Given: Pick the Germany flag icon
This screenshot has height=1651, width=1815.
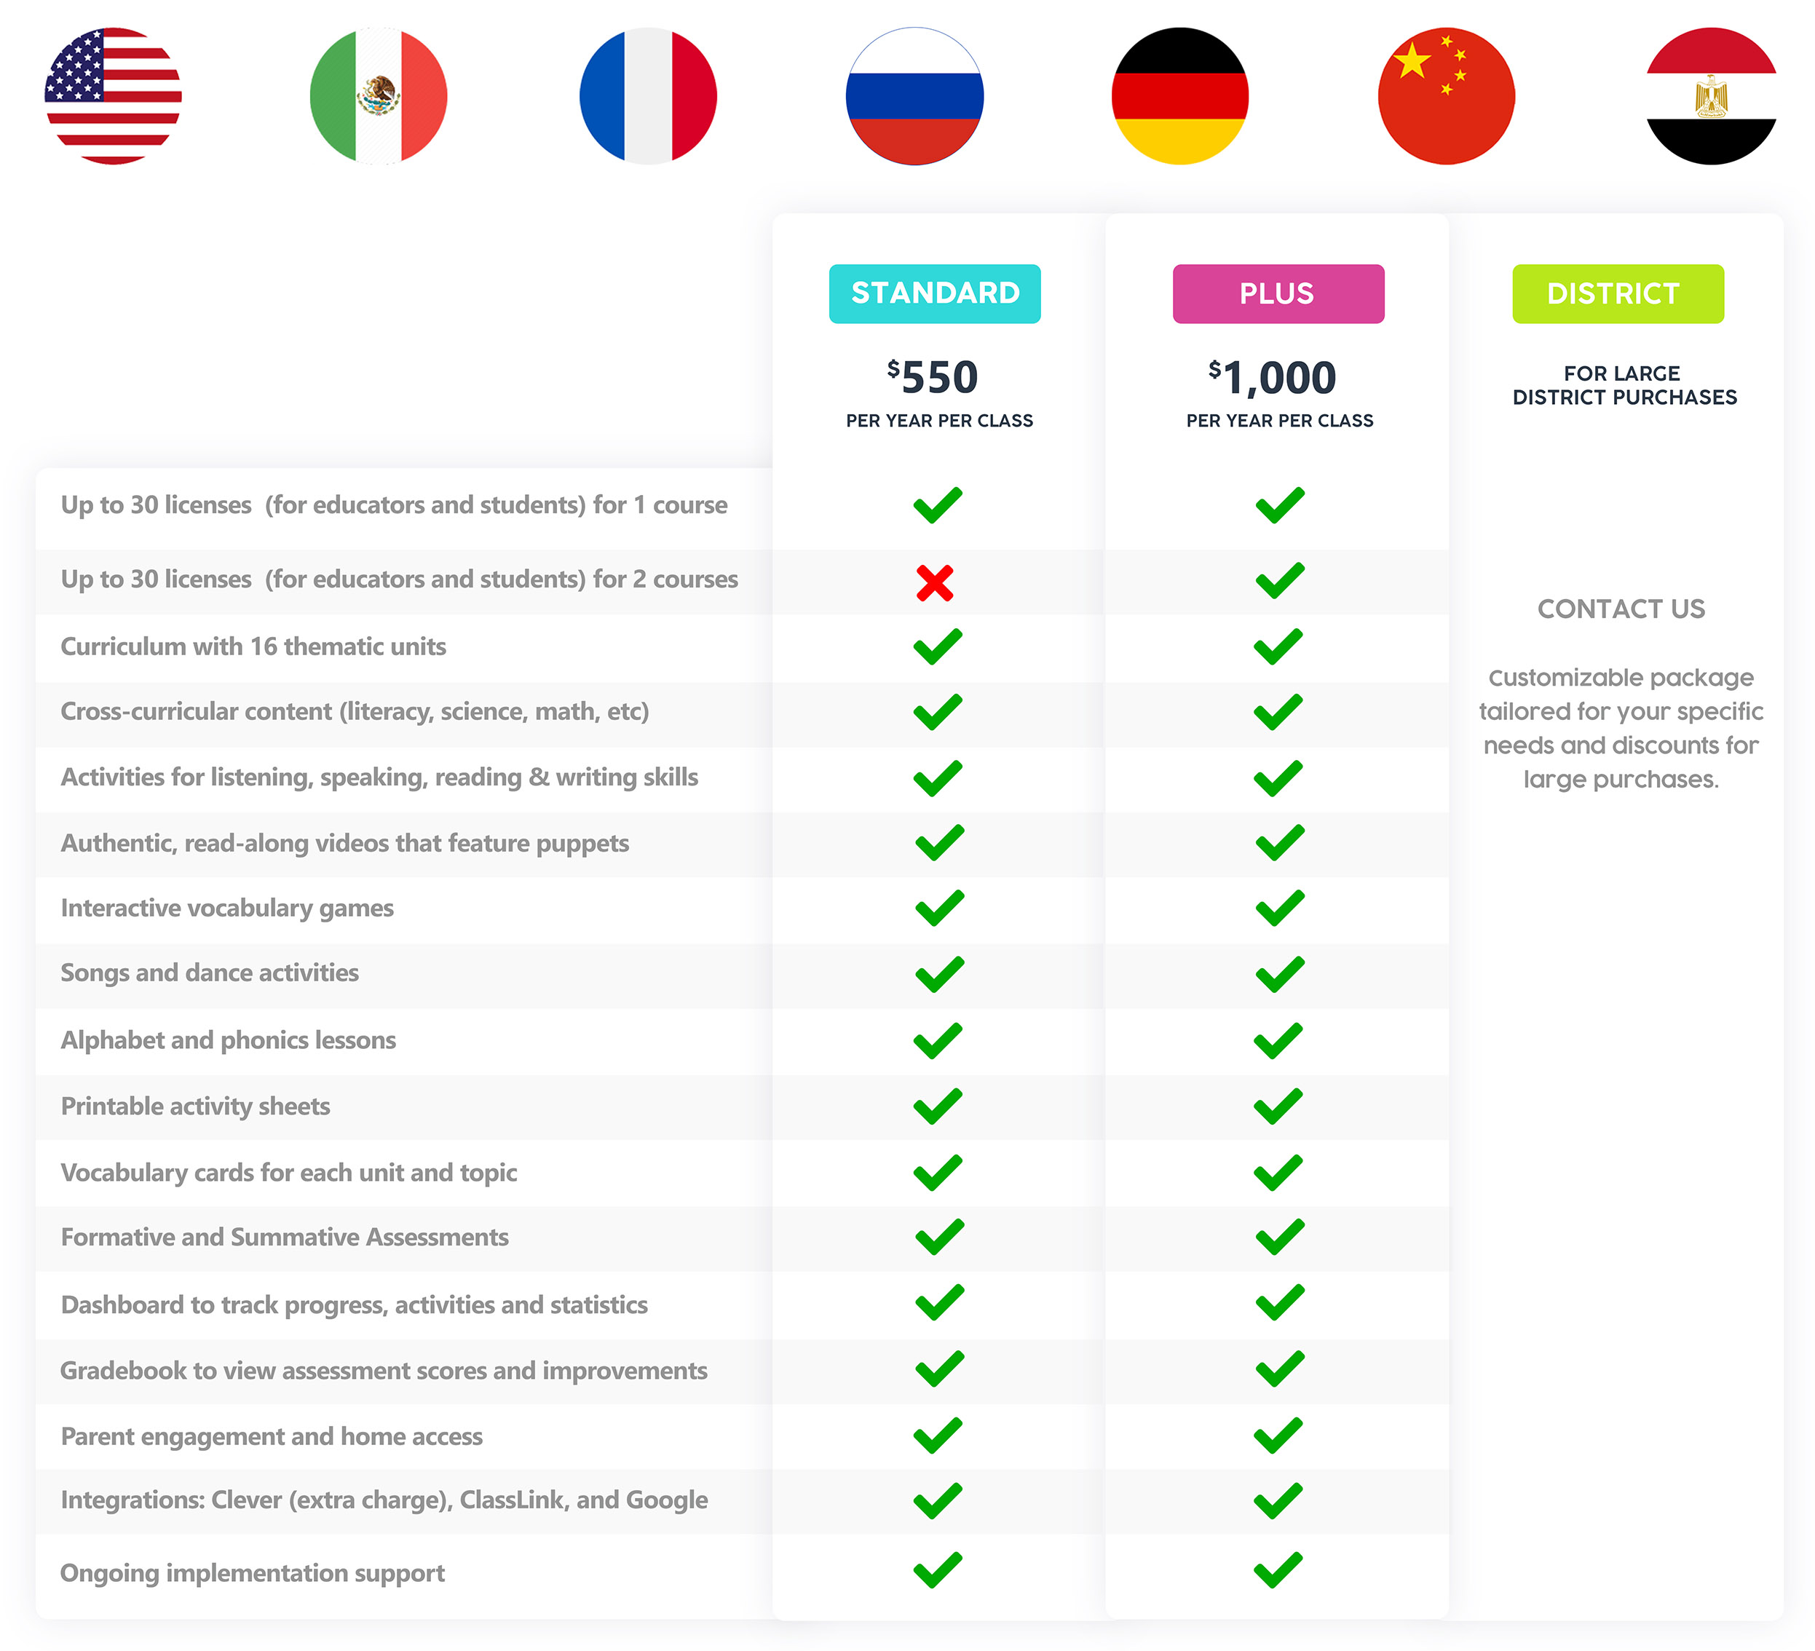Looking at the screenshot, I should coord(1180,95).
